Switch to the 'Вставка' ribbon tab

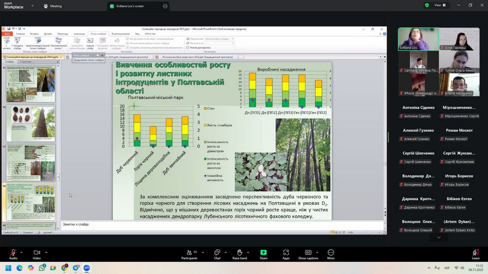tap(34, 34)
